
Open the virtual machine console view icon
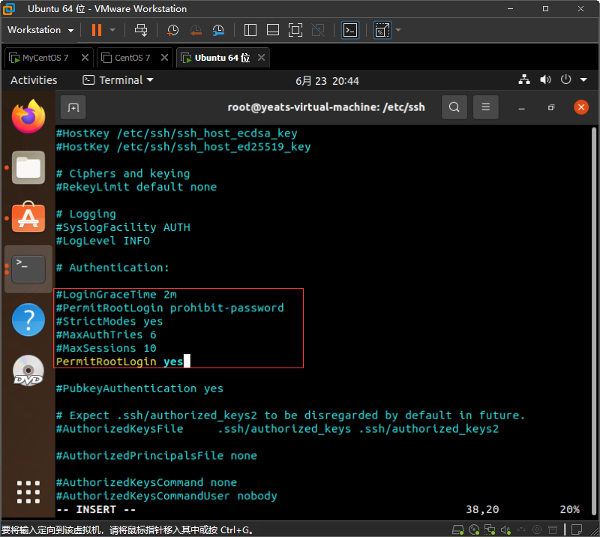(x=349, y=30)
